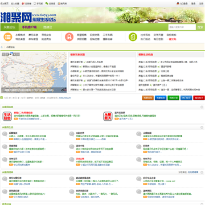The image size is (205, 205).
Task: Click the 登录 login link
Action: click(193, 3)
